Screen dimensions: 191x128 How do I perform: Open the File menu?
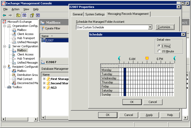[x=5, y=9]
